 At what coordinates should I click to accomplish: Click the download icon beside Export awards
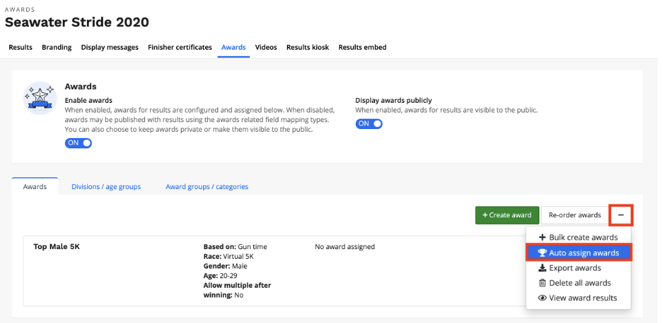pyautogui.click(x=542, y=268)
